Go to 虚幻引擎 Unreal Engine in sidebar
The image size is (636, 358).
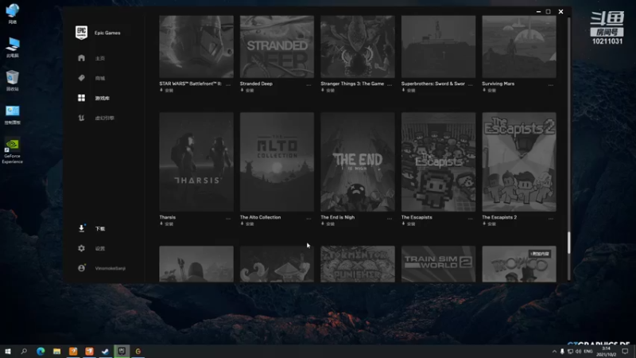point(105,118)
